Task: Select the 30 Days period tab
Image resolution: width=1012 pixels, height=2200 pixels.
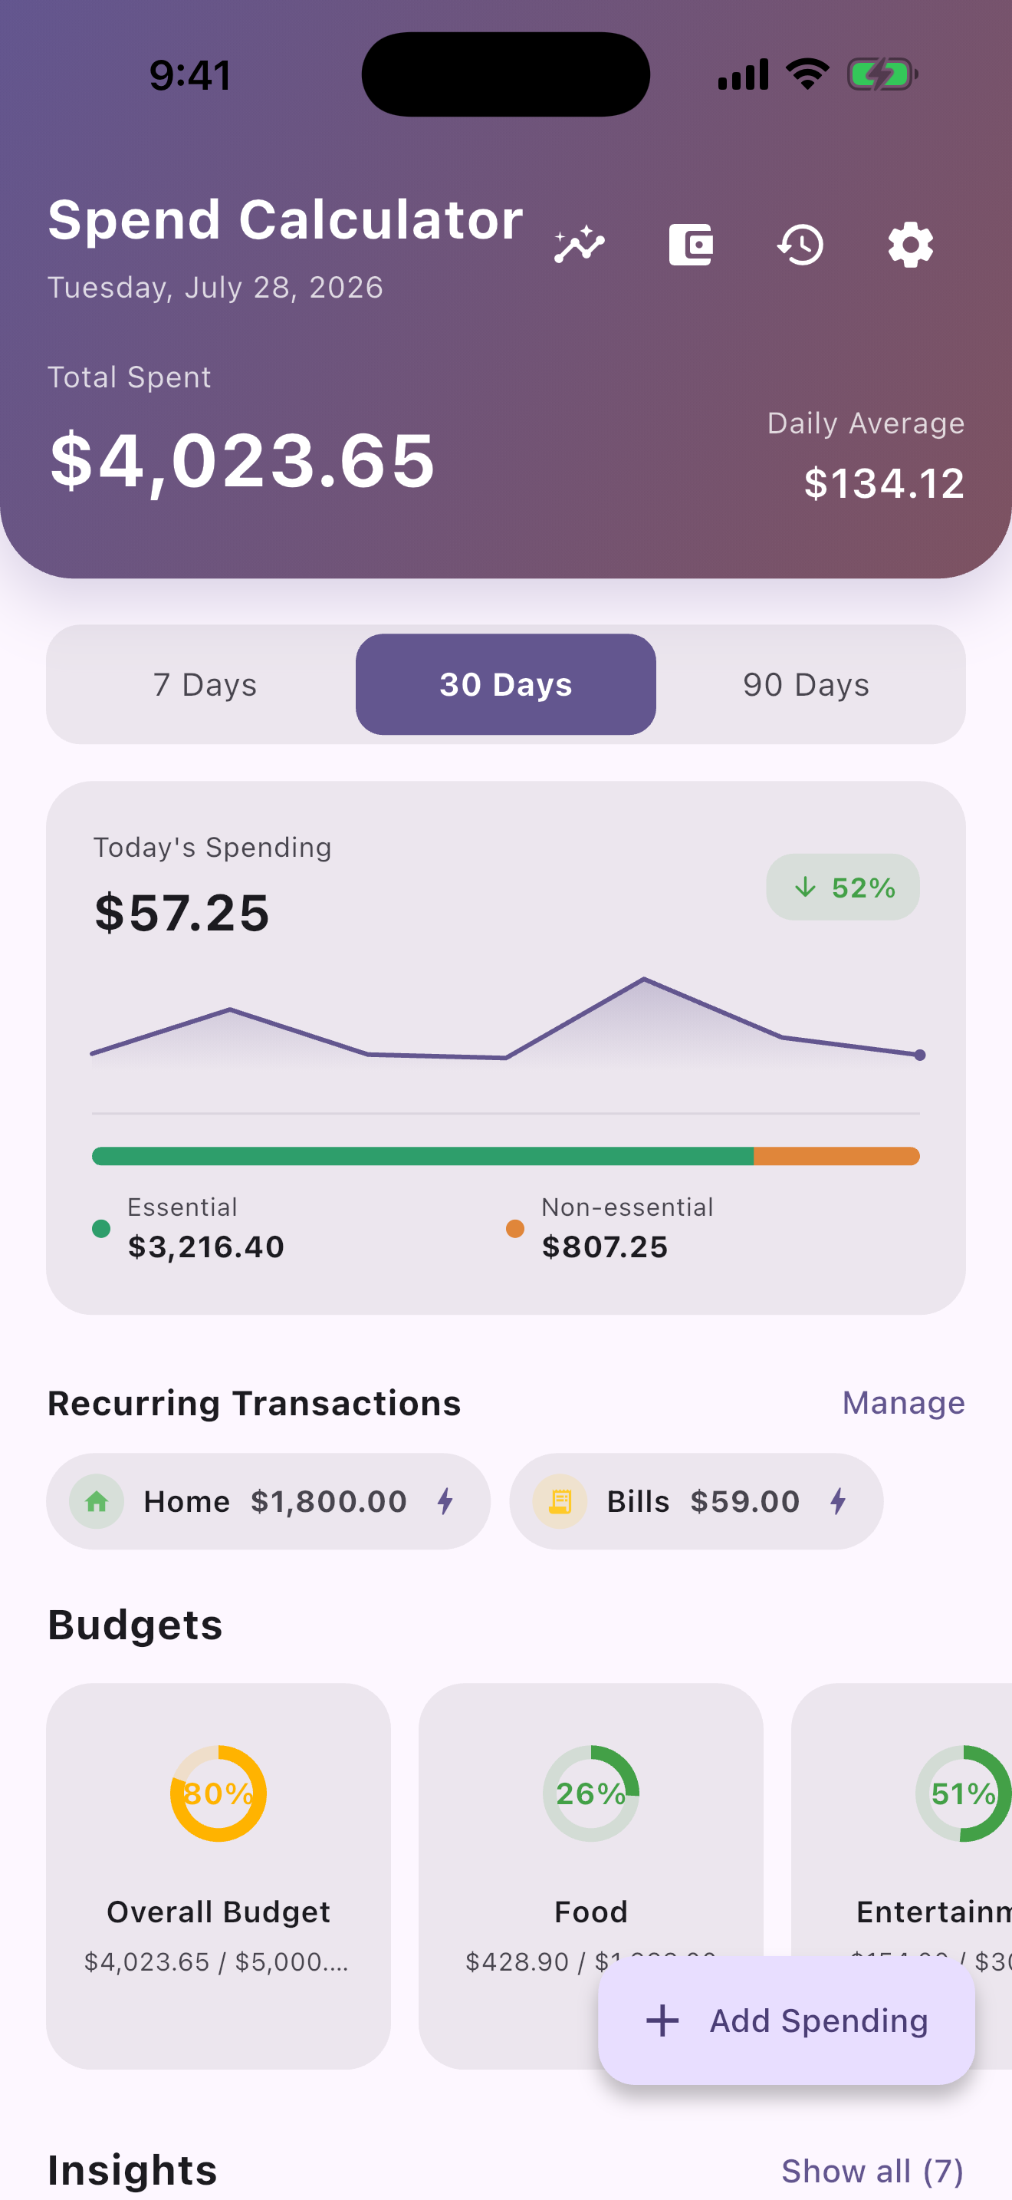Action: [506, 684]
